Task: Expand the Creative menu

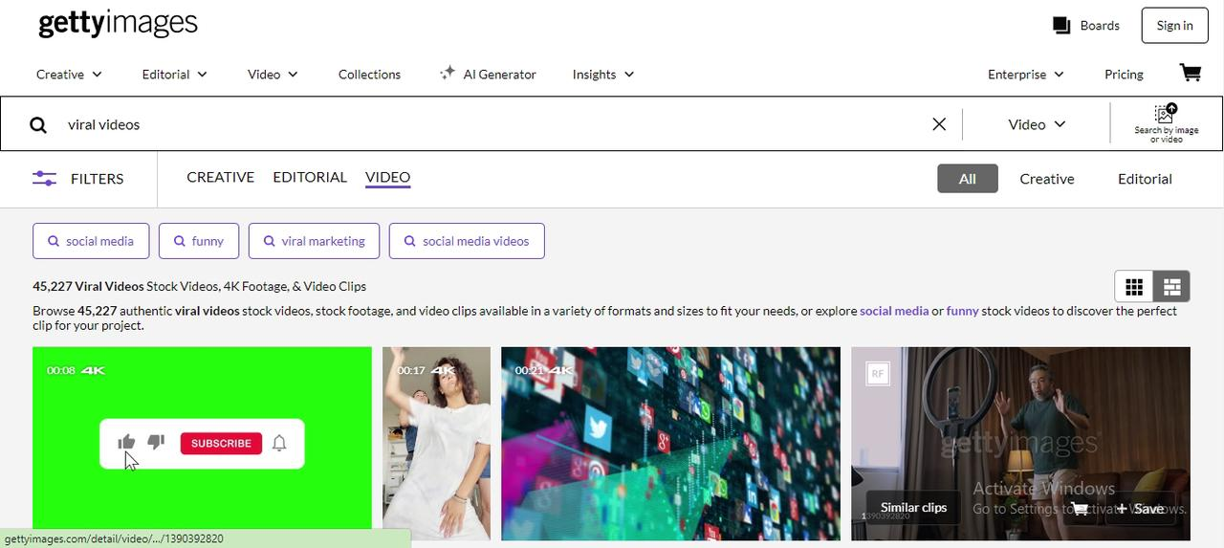Action: pos(69,74)
